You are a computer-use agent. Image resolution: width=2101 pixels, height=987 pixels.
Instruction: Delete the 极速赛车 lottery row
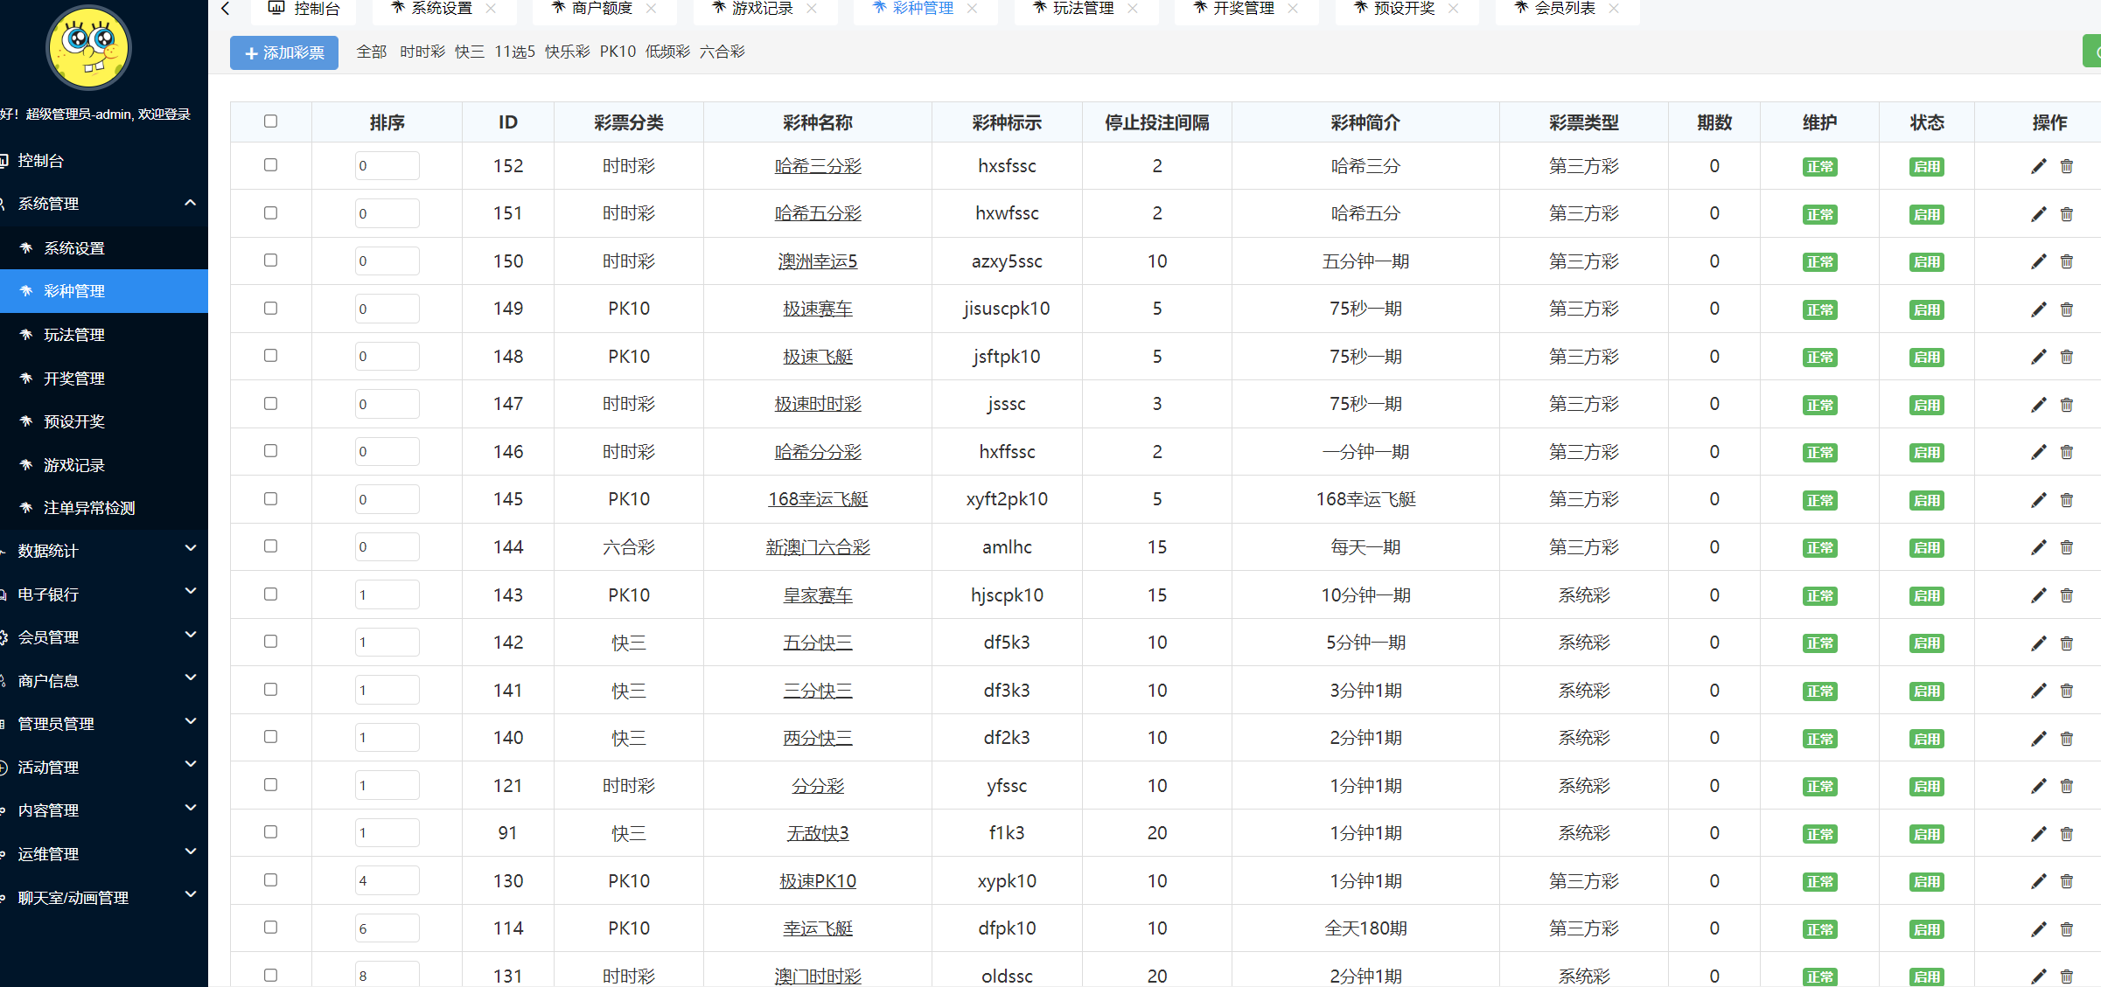[2067, 309]
